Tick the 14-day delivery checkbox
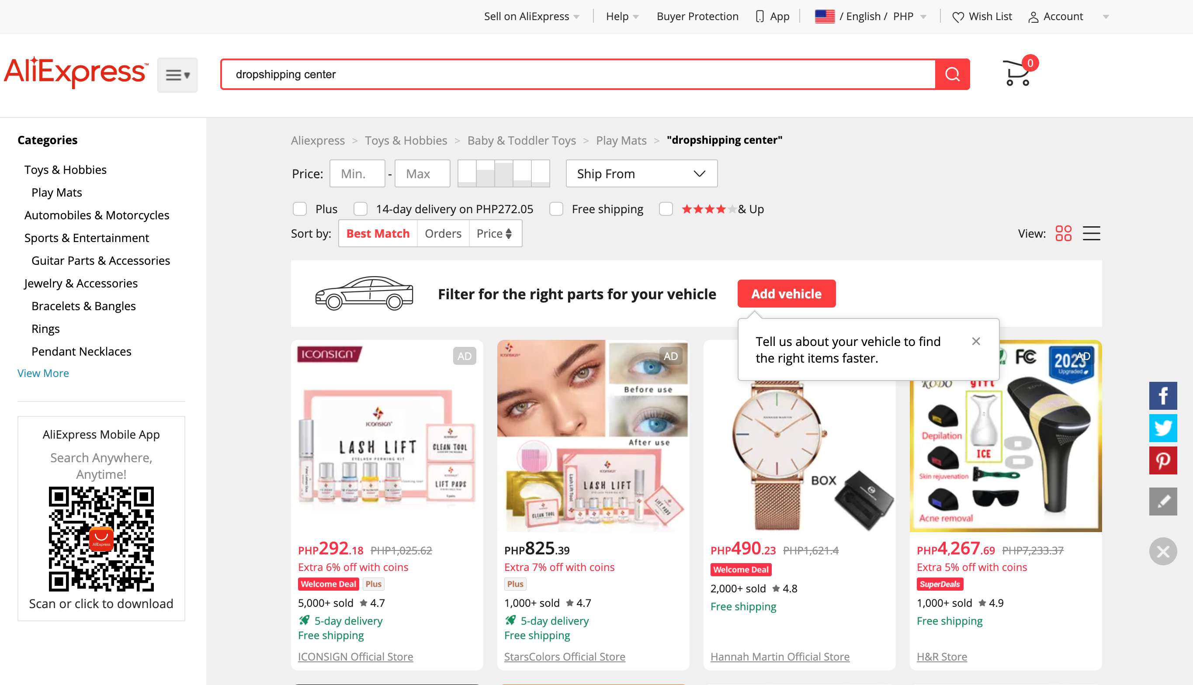Image resolution: width=1193 pixels, height=685 pixels. (360, 209)
